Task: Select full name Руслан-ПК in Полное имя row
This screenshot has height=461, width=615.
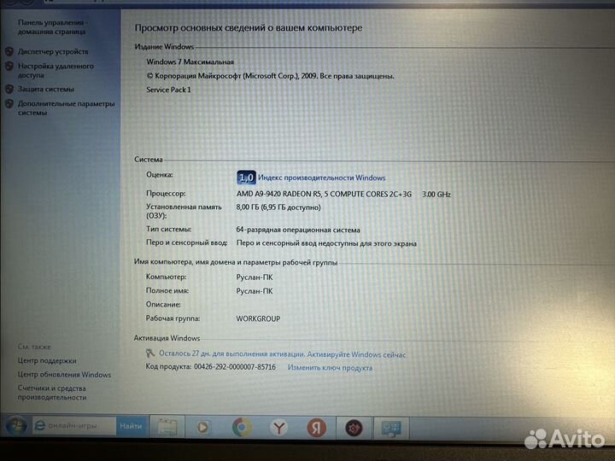Action: point(255,291)
